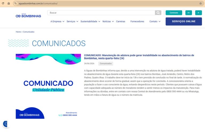This screenshot has height=135, width=205.
Task: Click the Águas de Bombinhas header logo
Action: 28,16
